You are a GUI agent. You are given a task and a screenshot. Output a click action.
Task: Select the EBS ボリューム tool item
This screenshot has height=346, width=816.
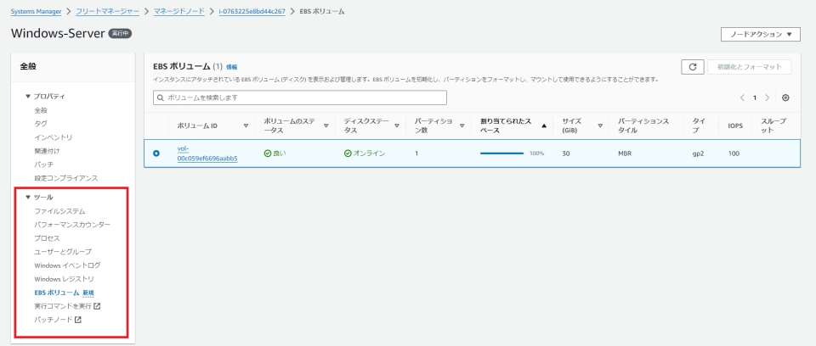point(57,293)
